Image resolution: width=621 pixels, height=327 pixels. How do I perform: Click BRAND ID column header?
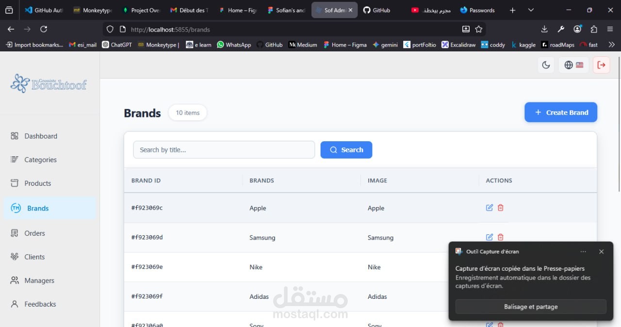pos(146,180)
